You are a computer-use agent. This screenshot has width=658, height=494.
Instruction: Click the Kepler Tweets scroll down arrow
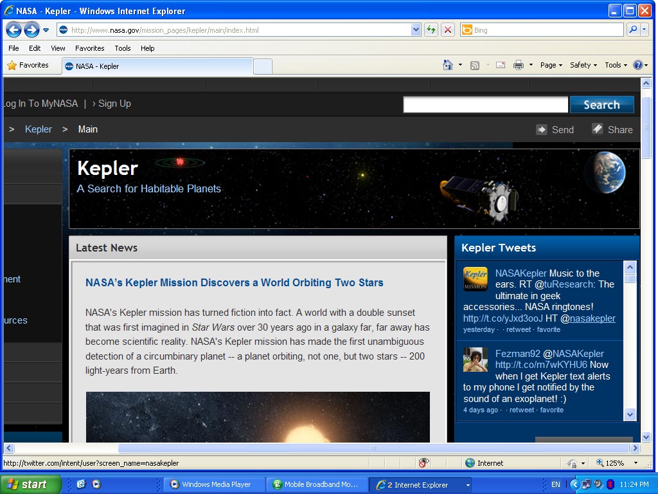point(630,415)
